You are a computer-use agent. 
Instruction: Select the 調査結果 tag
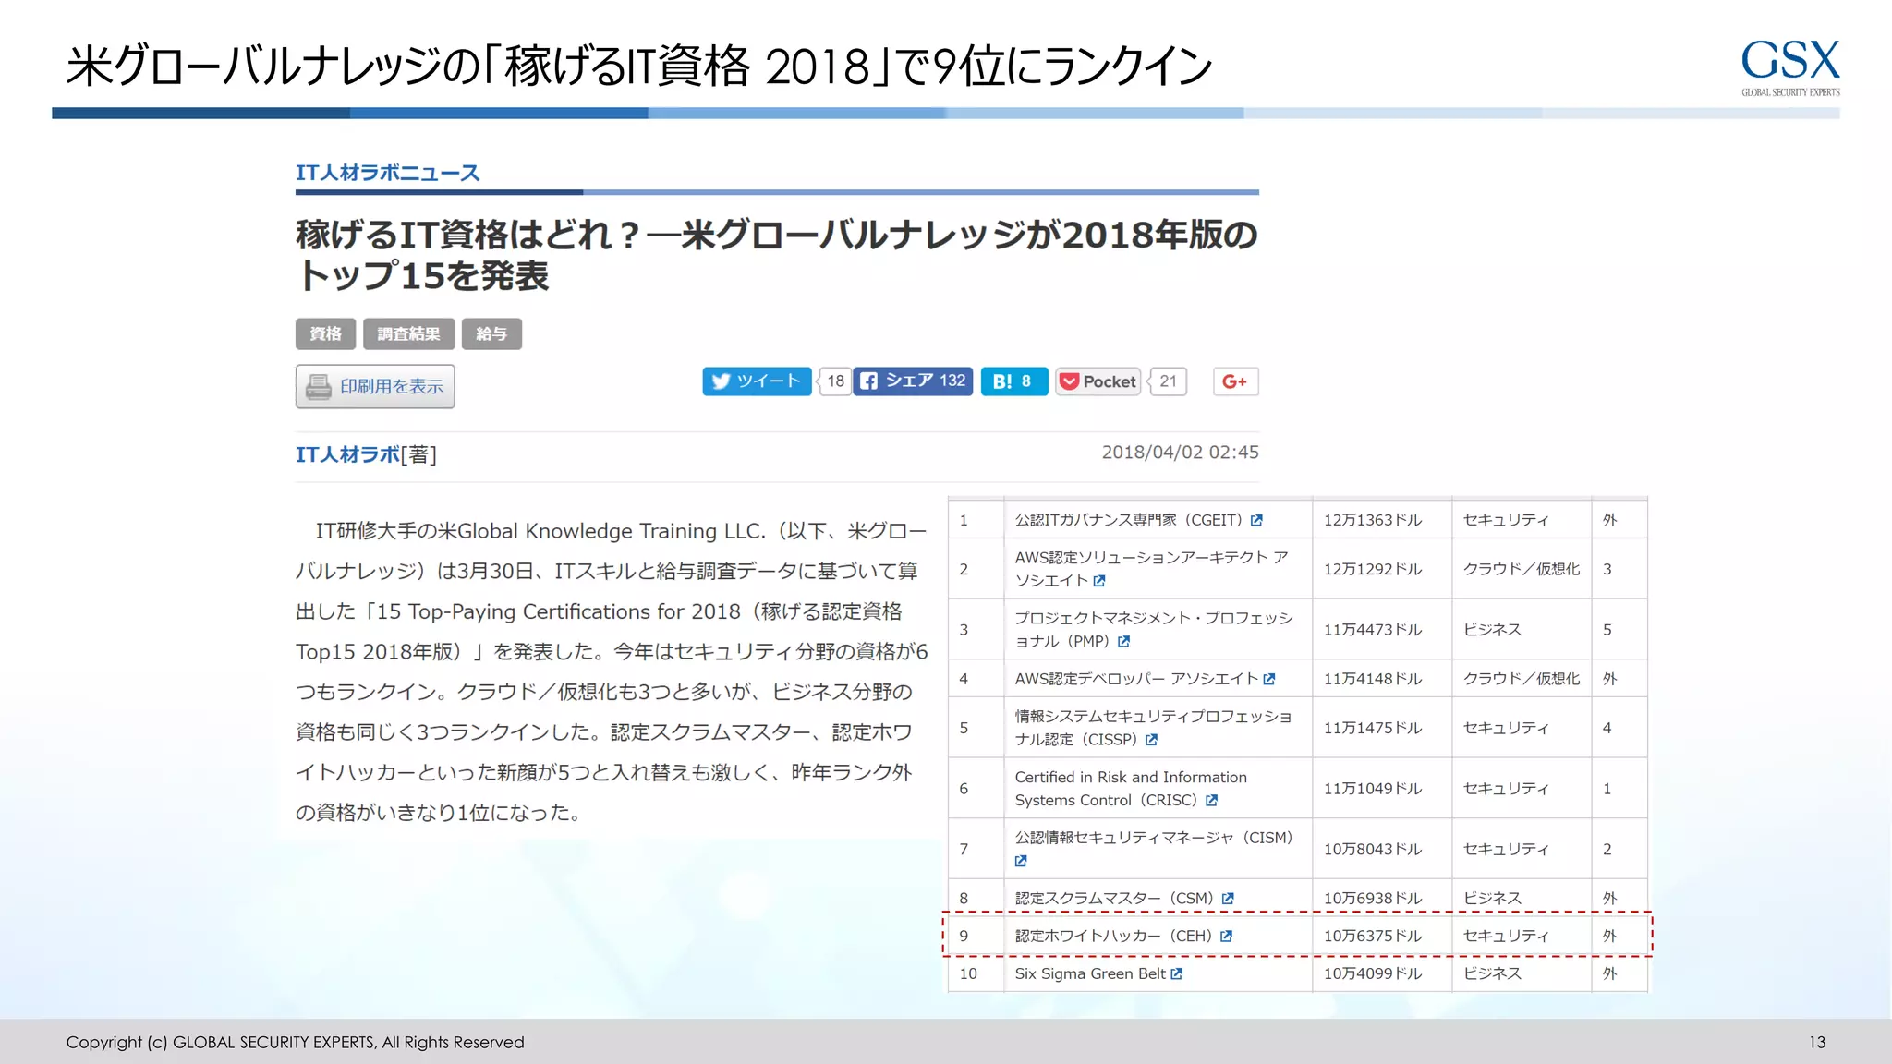408,333
